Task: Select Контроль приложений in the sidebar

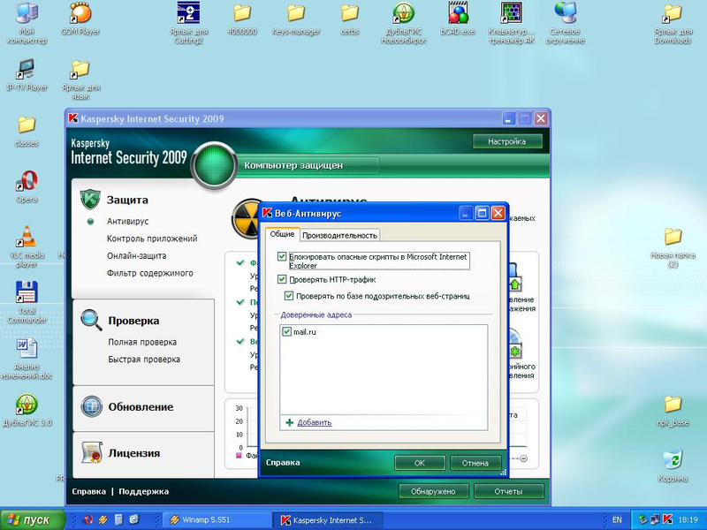Action: 152,238
